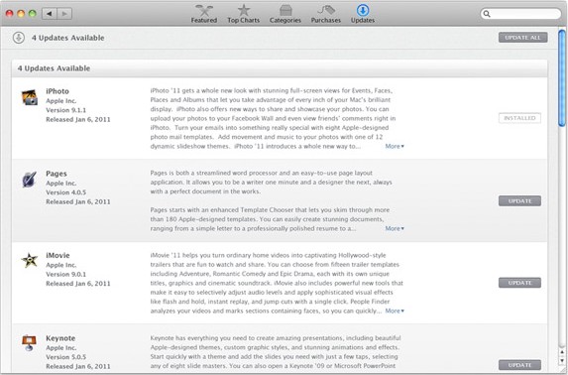Image resolution: width=568 pixels, height=375 pixels.
Task: Update the iMovie app
Action: point(519,283)
